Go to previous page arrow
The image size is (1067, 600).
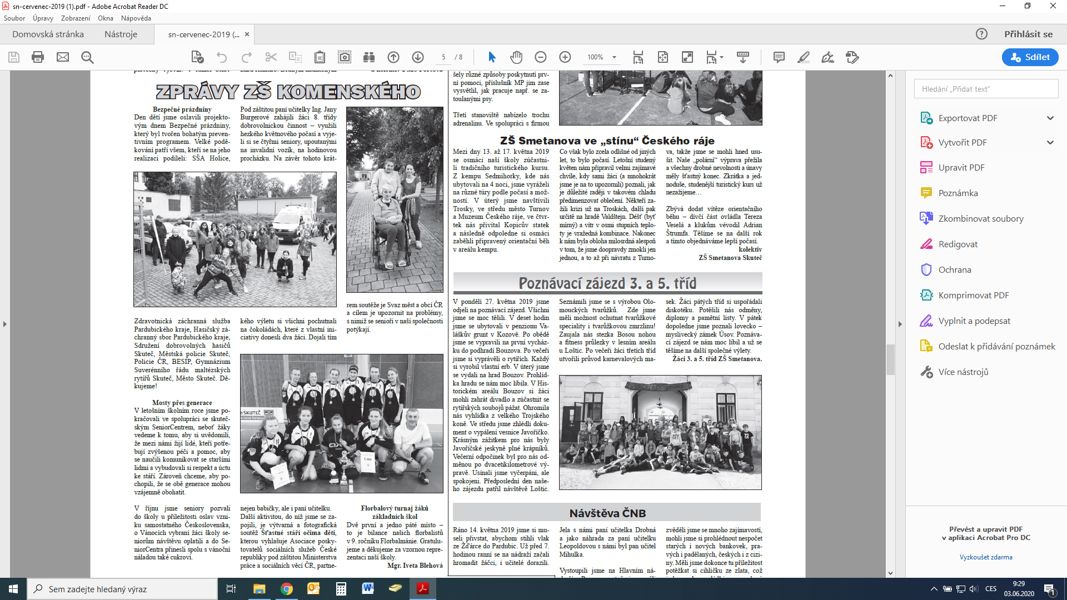tap(393, 57)
